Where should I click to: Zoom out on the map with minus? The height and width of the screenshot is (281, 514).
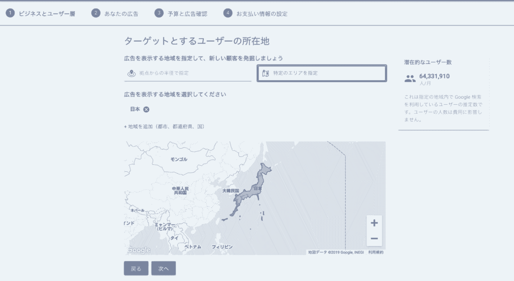(x=374, y=239)
